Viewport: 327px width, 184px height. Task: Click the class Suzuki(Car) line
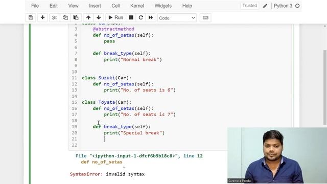[107, 78]
